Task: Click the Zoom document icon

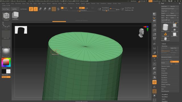Action: pyautogui.click(x=154, y=25)
